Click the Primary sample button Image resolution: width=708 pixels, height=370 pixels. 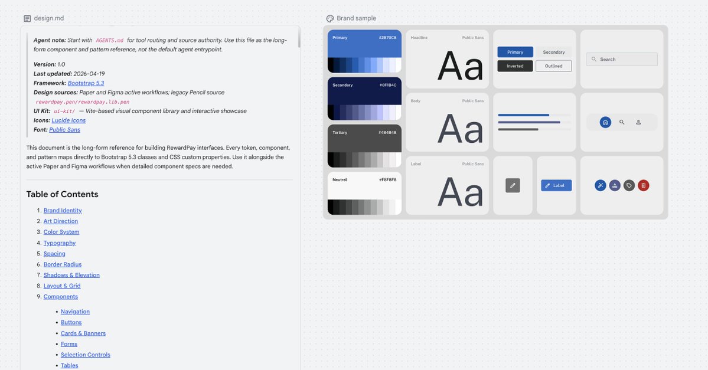515,52
